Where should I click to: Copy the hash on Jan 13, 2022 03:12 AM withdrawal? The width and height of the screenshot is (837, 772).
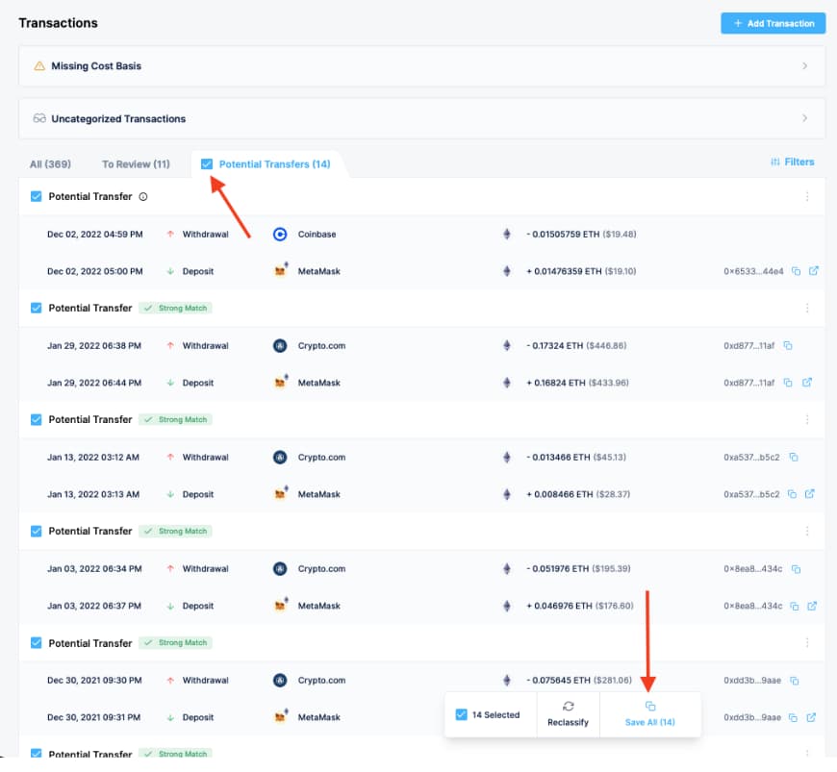[794, 458]
